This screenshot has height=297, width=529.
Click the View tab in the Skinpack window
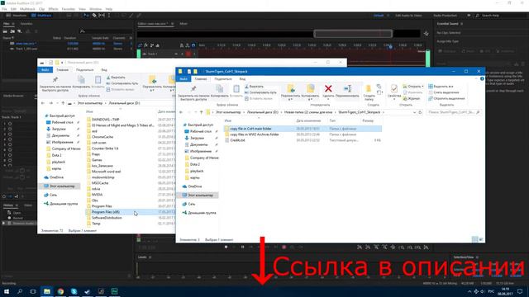(242, 79)
